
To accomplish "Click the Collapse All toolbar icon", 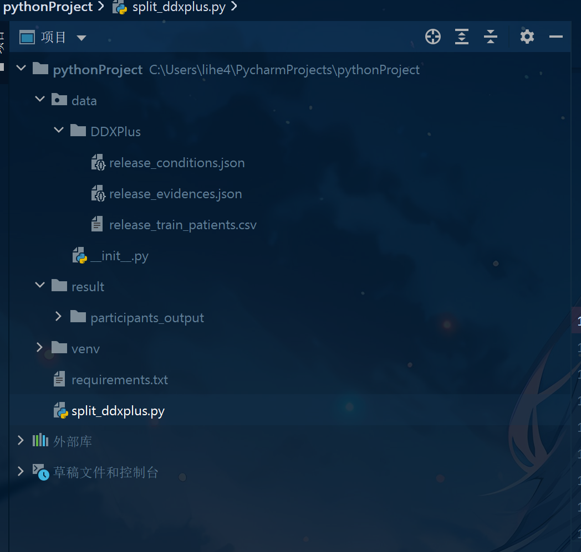I will coord(491,37).
